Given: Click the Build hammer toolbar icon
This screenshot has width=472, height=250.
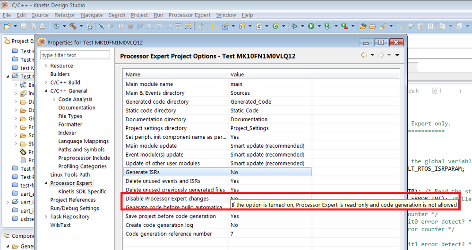Looking at the screenshot, I should click(x=73, y=26).
